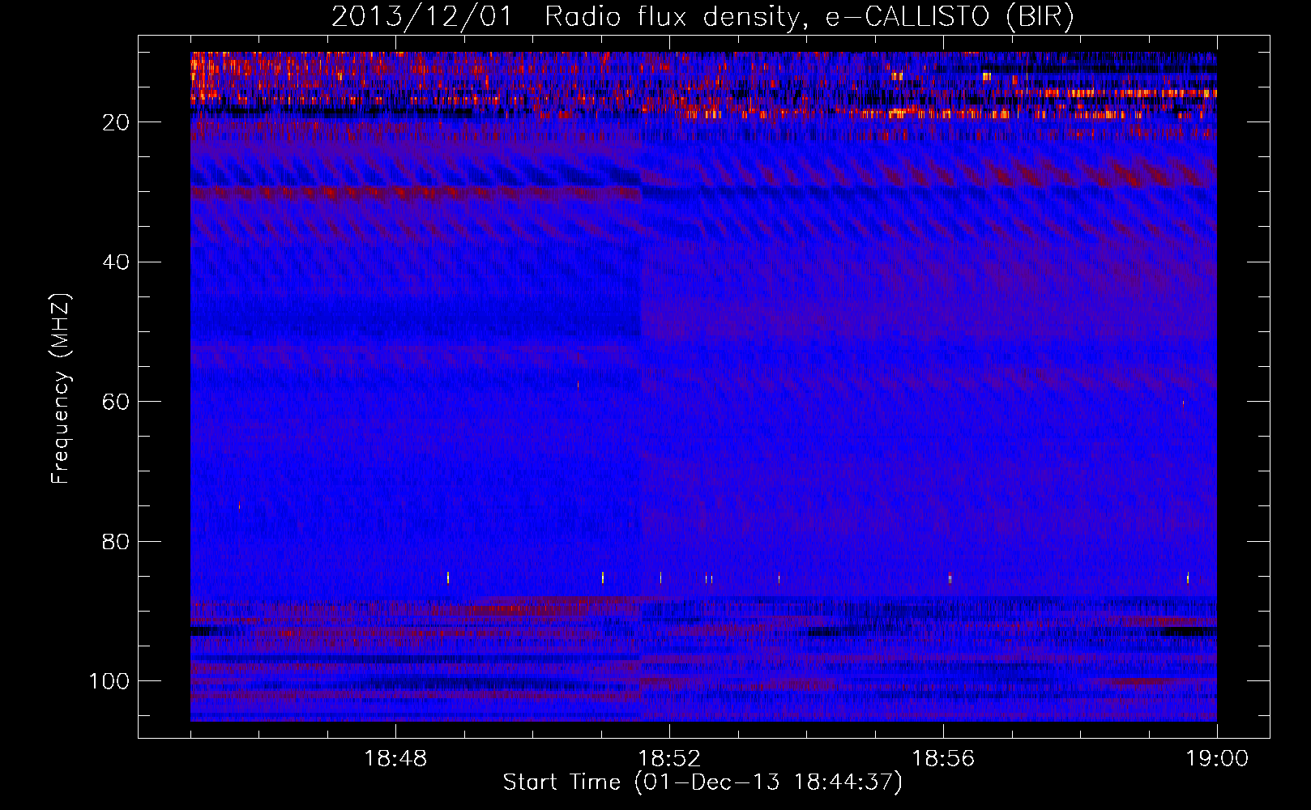Click the plot title '2013/12/01 Radio flux density'
Screen dimensions: 1311x810
(x=702, y=17)
